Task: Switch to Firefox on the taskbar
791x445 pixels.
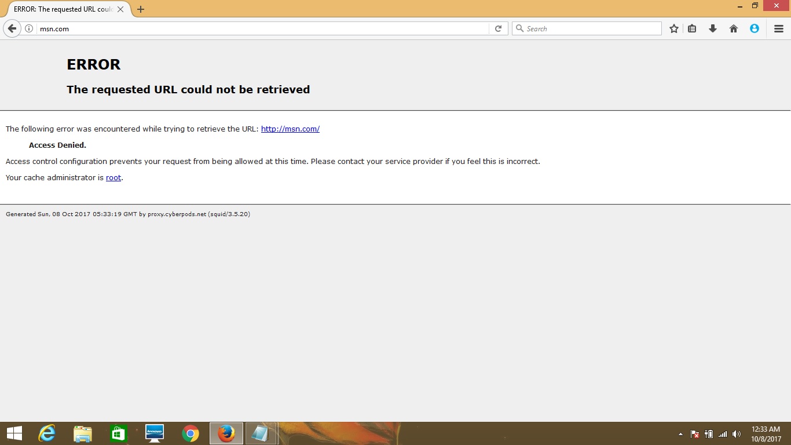Action: pos(226,433)
